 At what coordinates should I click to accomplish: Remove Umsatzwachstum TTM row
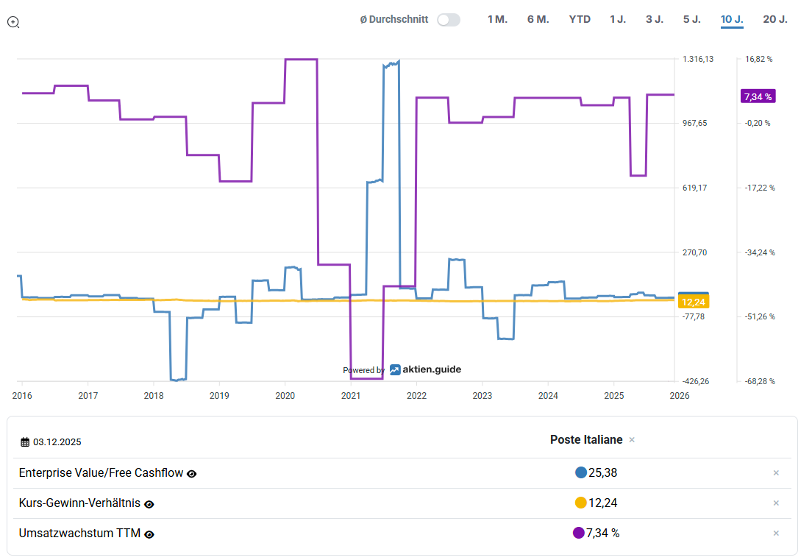click(776, 534)
